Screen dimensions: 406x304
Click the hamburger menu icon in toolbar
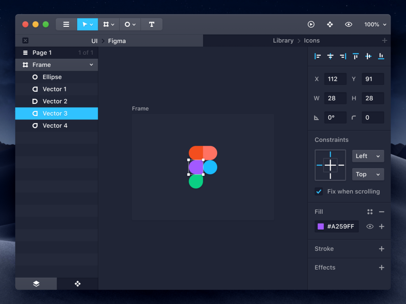[66, 25]
